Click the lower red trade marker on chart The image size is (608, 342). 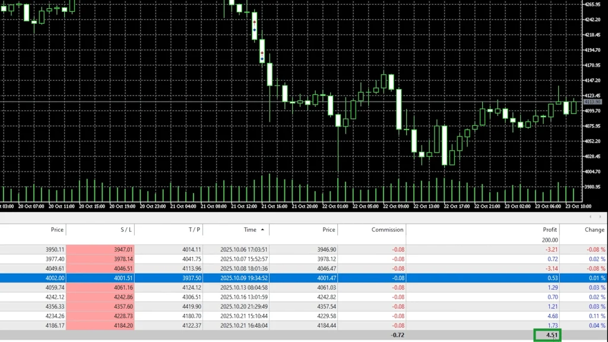[262, 53]
